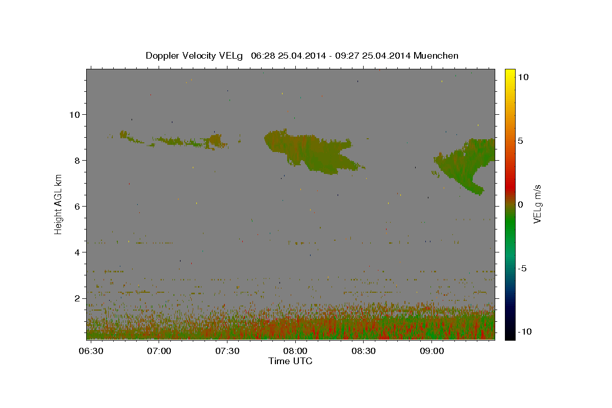This screenshot has width=612, height=408.
Task: Click the 'Muenchen' location in the title
Action: [x=437, y=56]
